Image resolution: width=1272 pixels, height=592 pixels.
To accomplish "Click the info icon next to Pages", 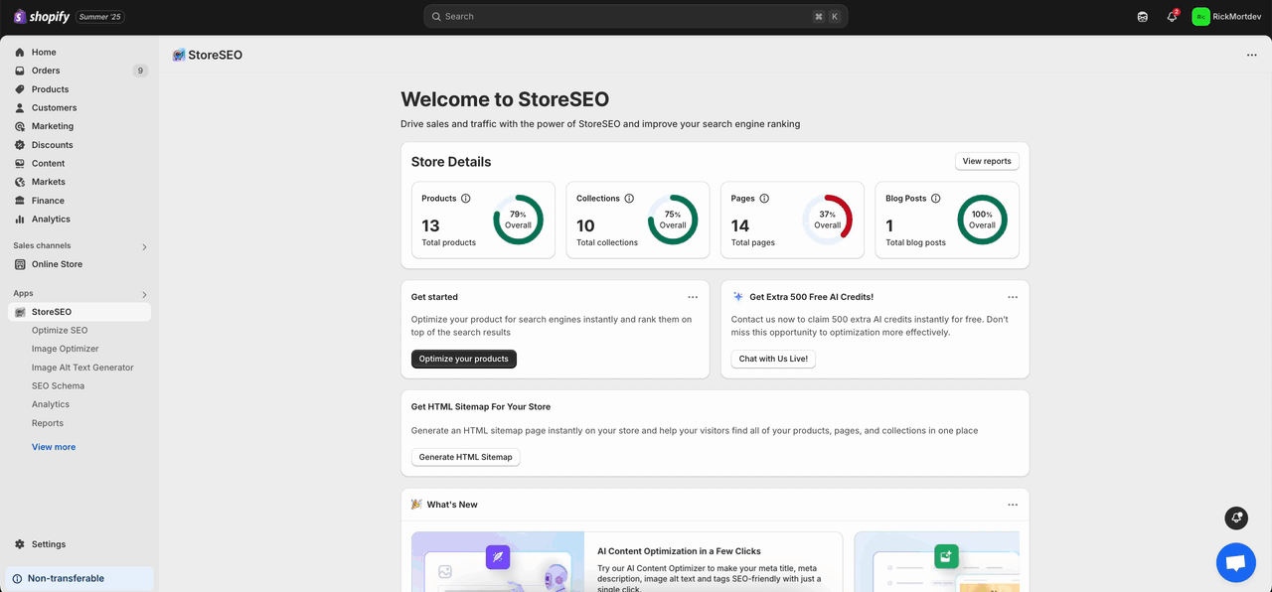I will coord(764,199).
